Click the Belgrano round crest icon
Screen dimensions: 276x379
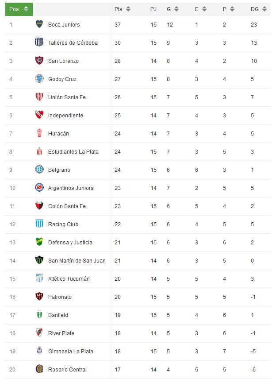(x=39, y=169)
